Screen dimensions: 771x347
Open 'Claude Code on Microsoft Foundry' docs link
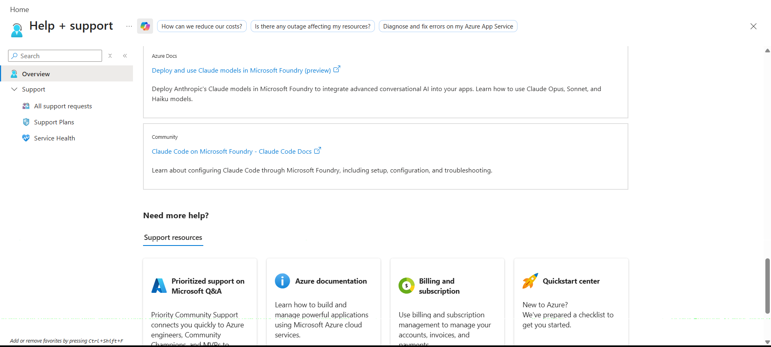pos(232,151)
